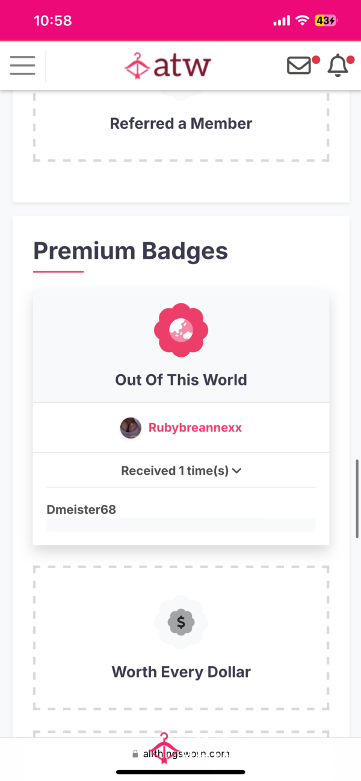Tap the Premium Badges section heading

pyautogui.click(x=131, y=251)
